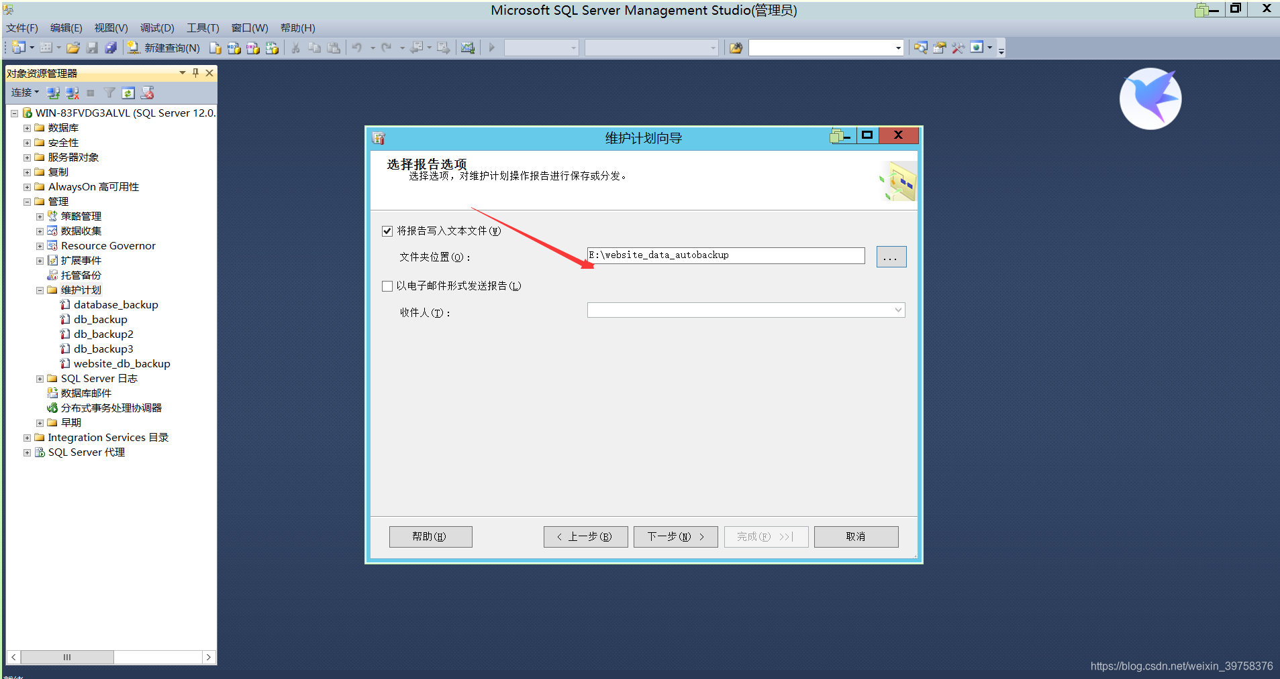Image resolution: width=1280 pixels, height=679 pixels.
Task: Open the 视图(V) menu
Action: tap(111, 28)
